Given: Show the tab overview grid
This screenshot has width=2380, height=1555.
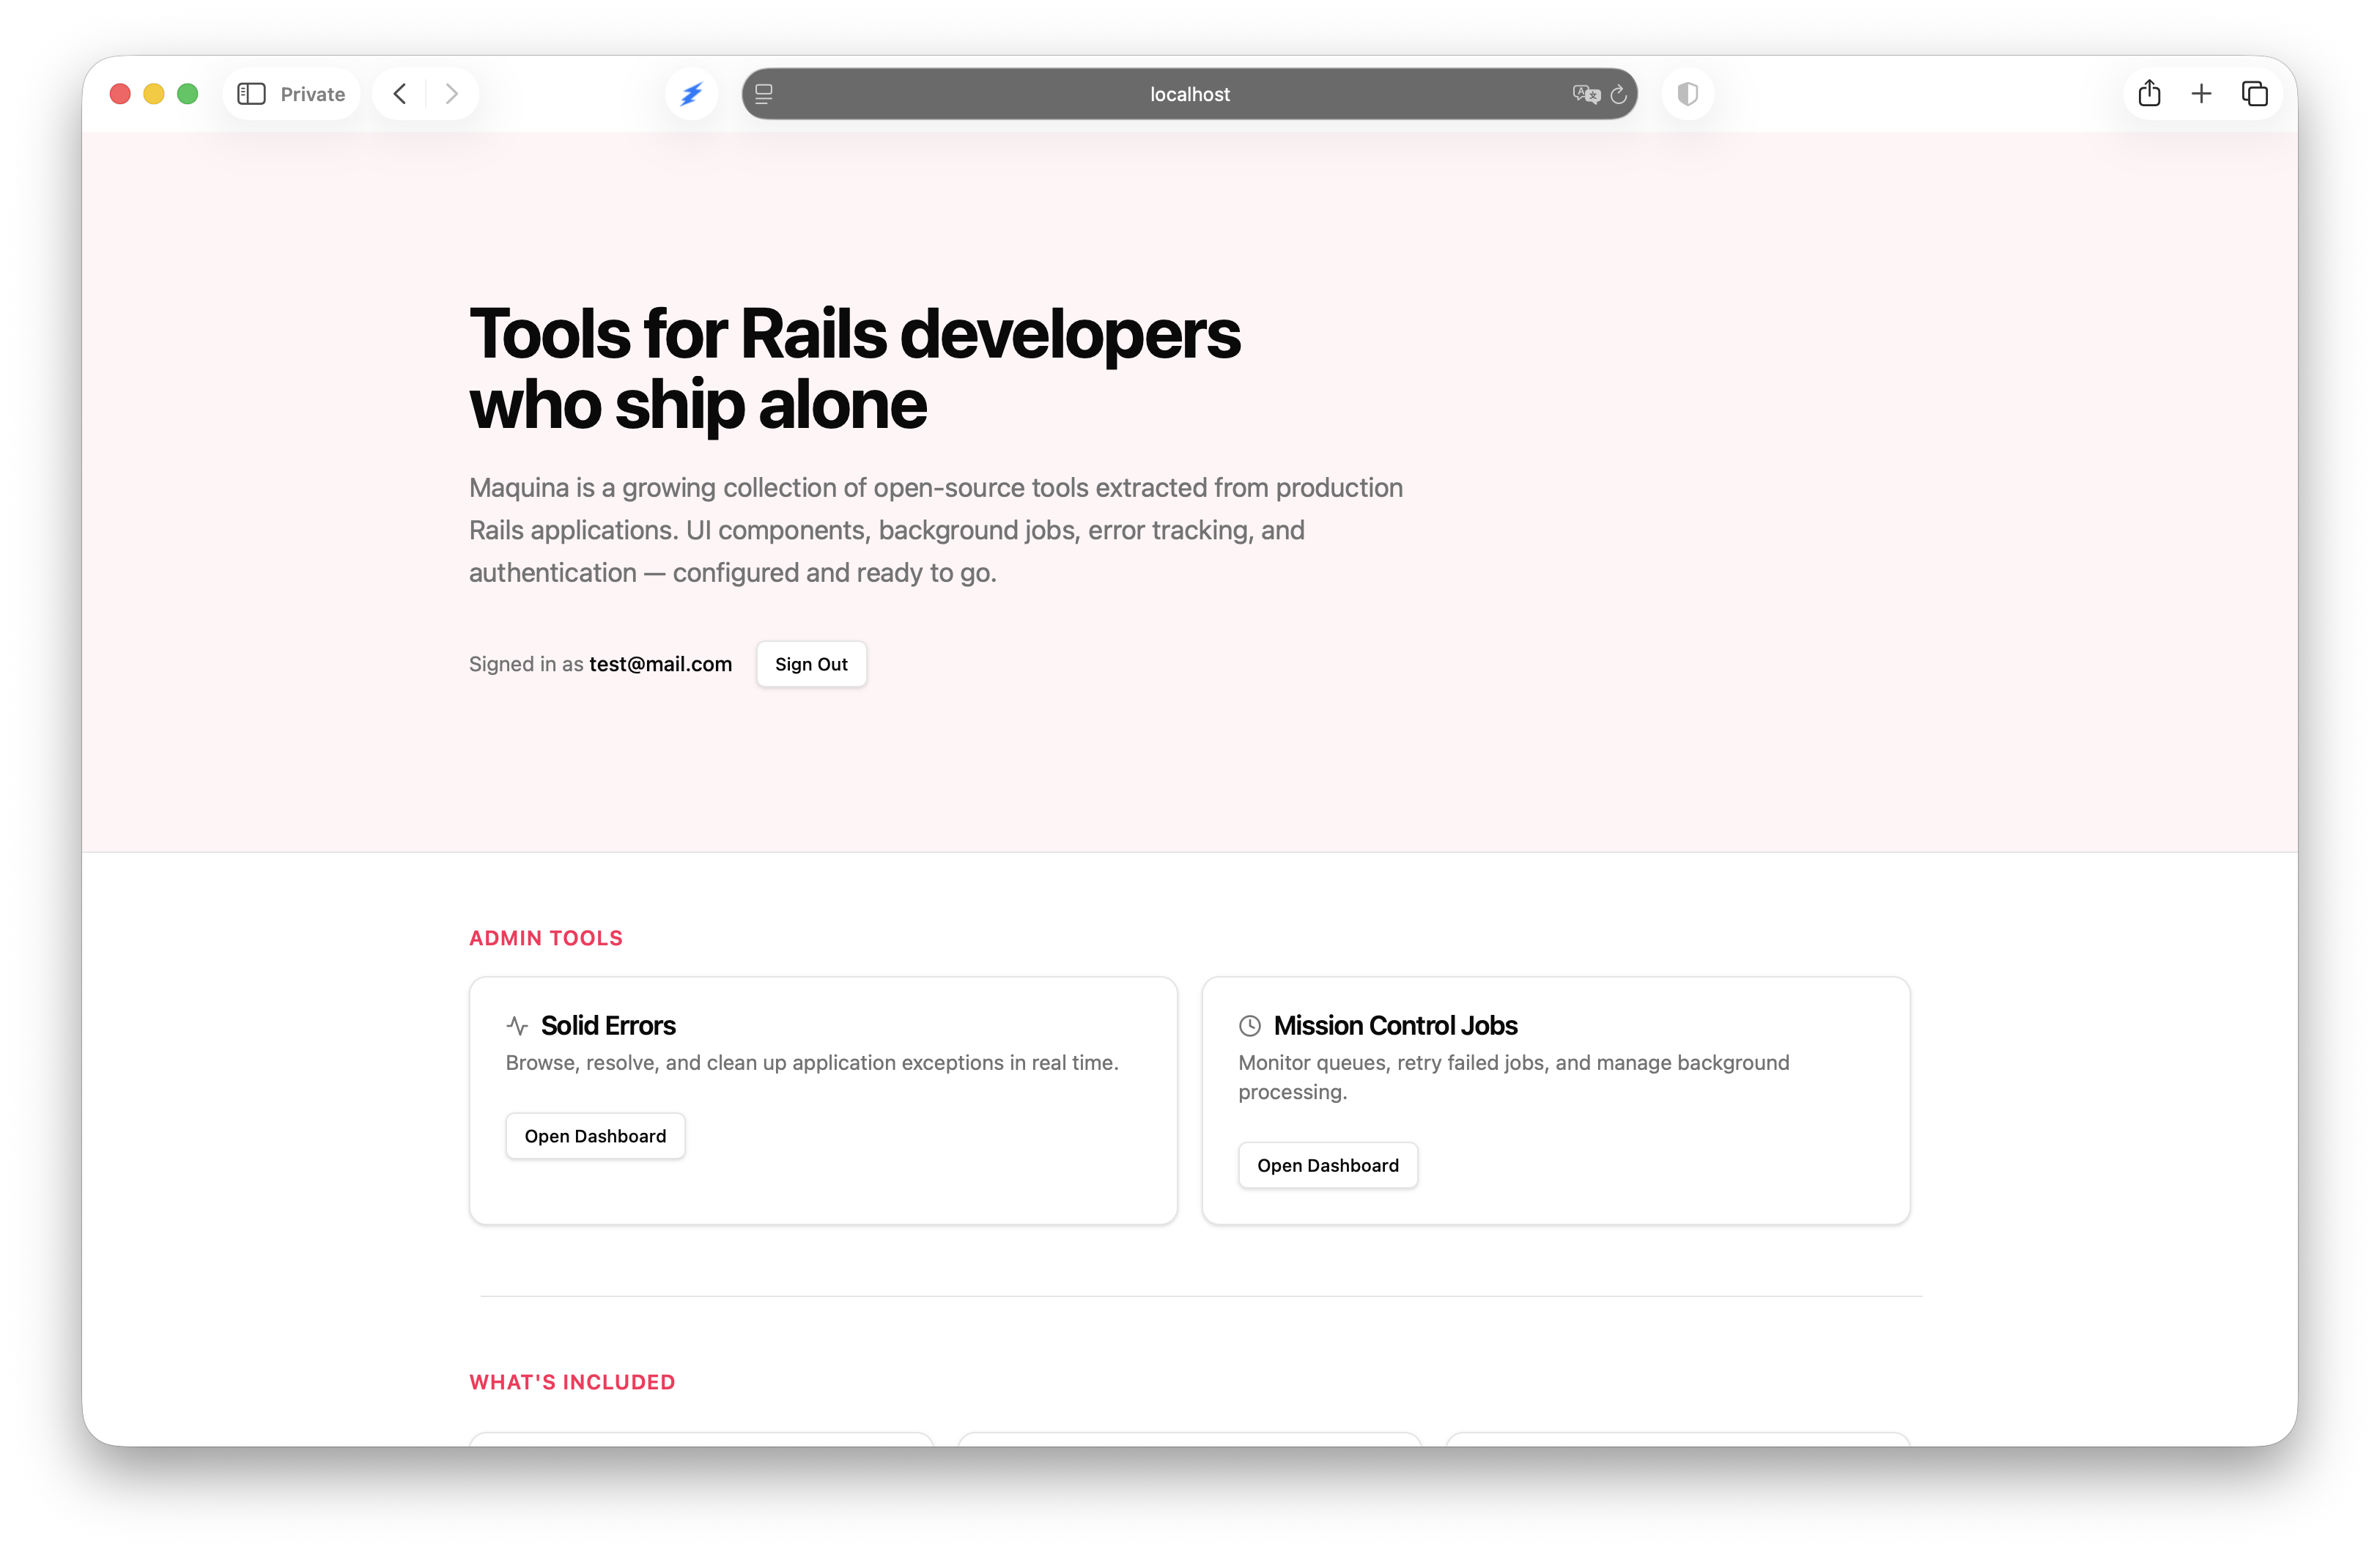Looking at the screenshot, I should click(2255, 93).
